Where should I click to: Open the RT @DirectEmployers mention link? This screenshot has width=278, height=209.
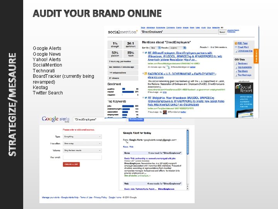click(x=185, y=56)
